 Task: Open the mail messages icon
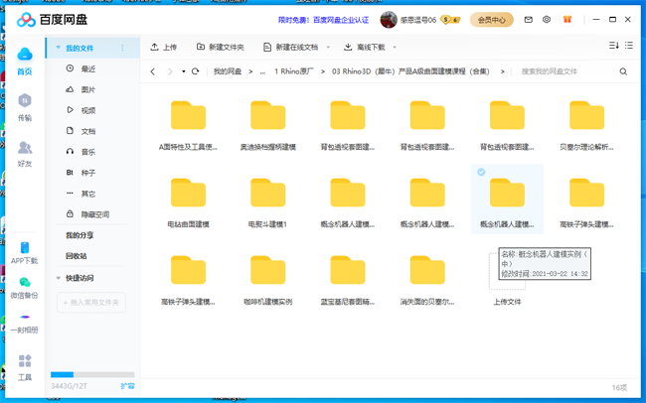point(528,19)
